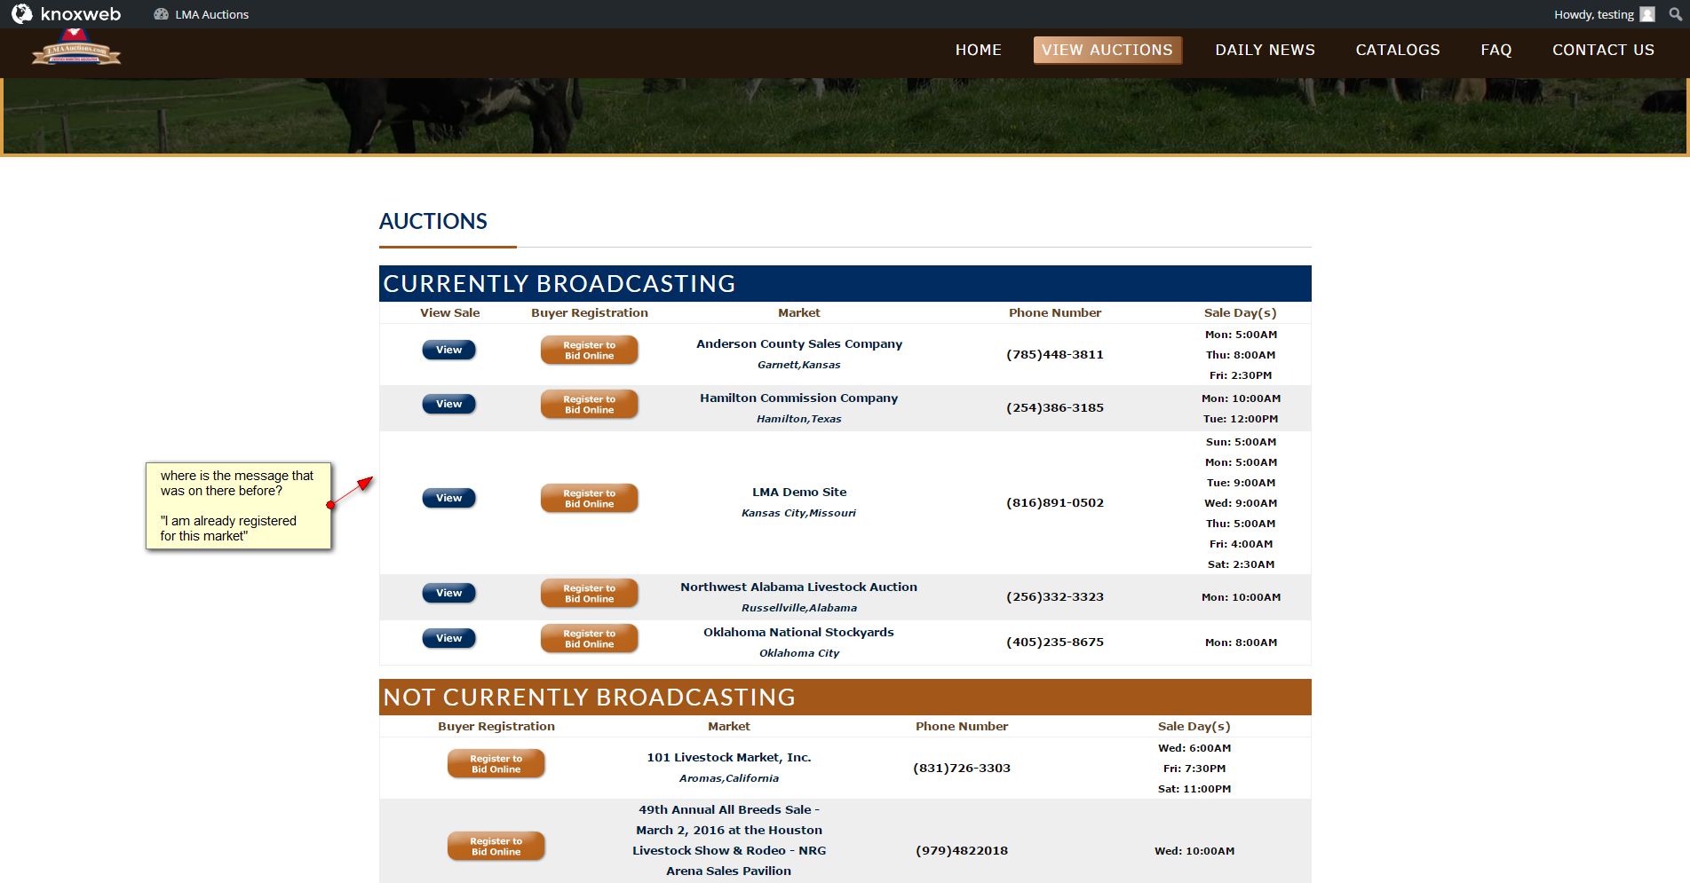Click the Anderson County Sales Company market name

click(799, 344)
